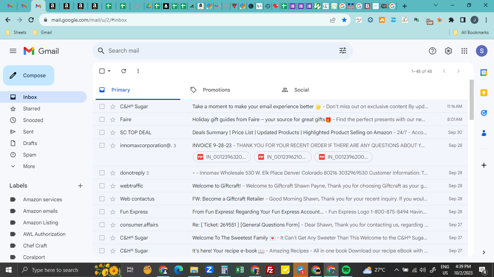Refresh the inbox

(x=124, y=71)
